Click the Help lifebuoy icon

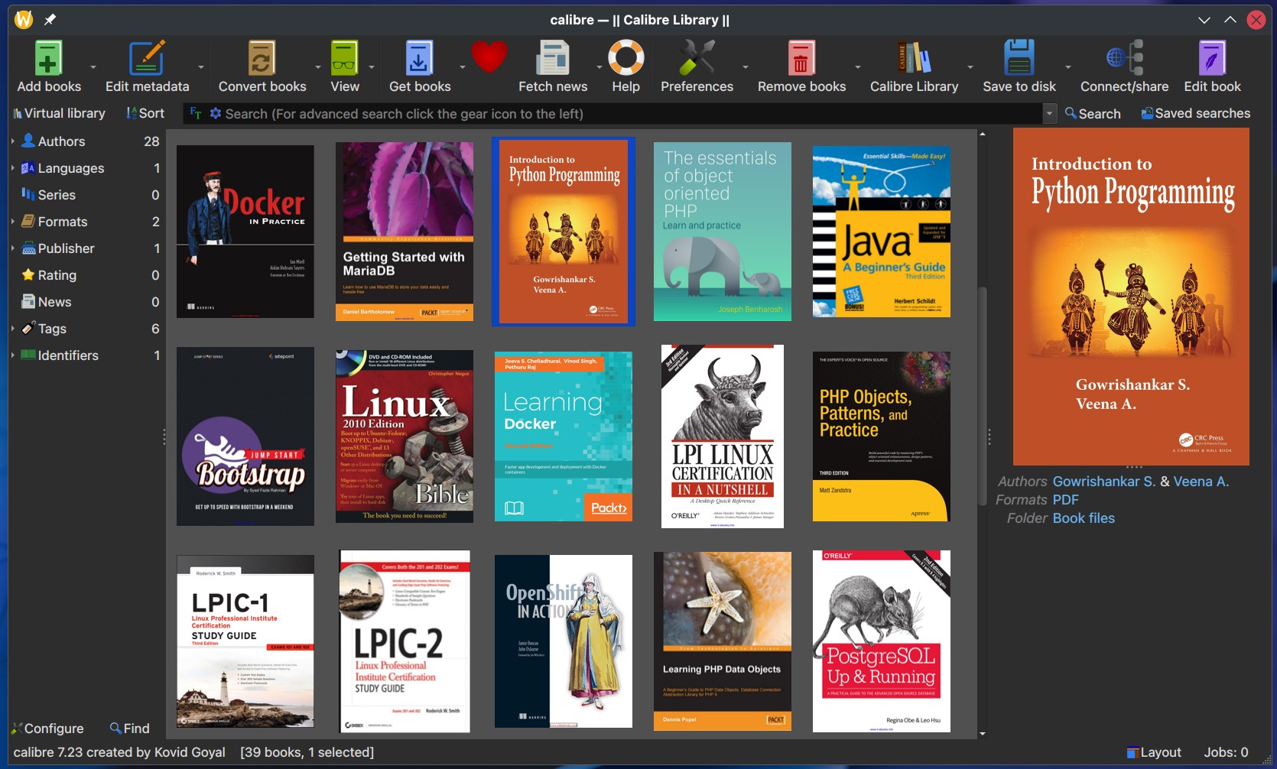[x=626, y=58]
